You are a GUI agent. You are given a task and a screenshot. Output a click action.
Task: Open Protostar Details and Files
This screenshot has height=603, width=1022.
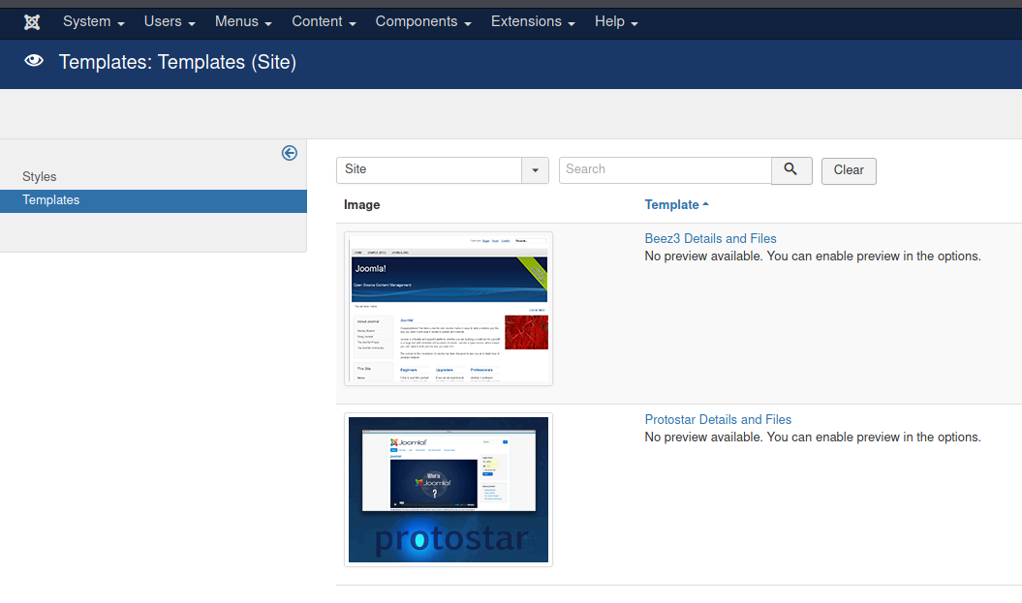(718, 419)
